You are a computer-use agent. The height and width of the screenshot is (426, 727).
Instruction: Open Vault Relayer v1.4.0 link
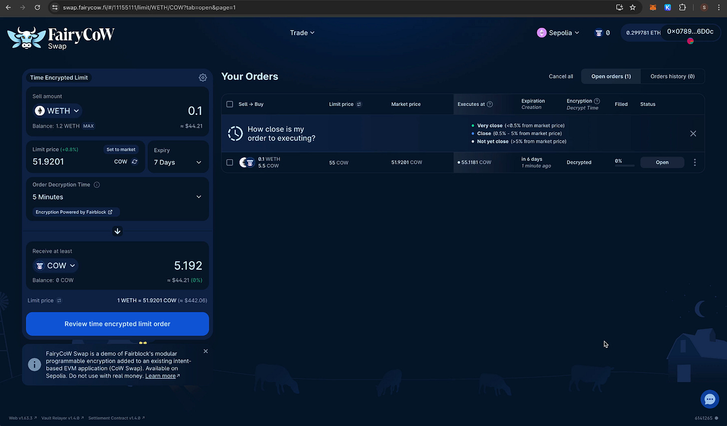(x=62, y=418)
